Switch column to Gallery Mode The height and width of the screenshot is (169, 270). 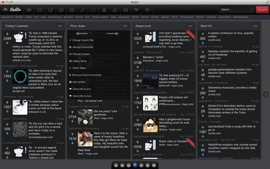coord(78,61)
